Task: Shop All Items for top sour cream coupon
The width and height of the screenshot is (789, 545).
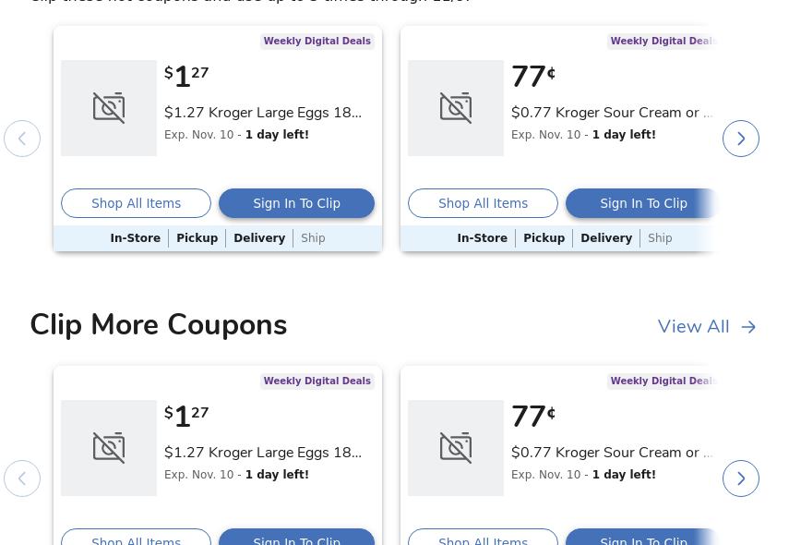Action: coord(483,203)
